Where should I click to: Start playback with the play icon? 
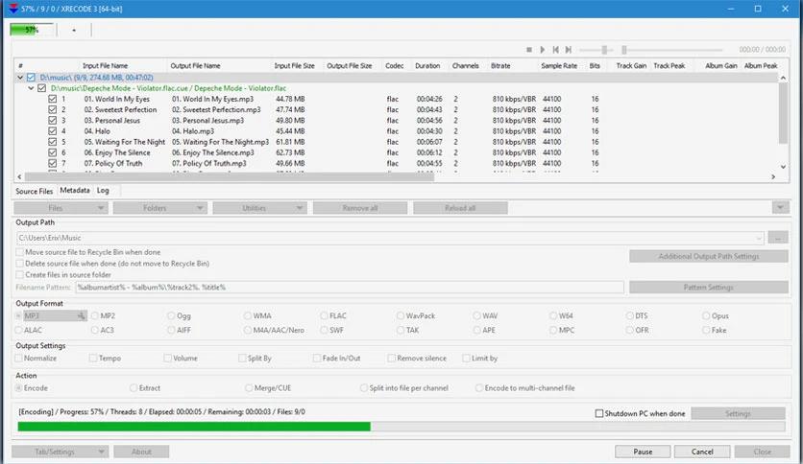543,50
